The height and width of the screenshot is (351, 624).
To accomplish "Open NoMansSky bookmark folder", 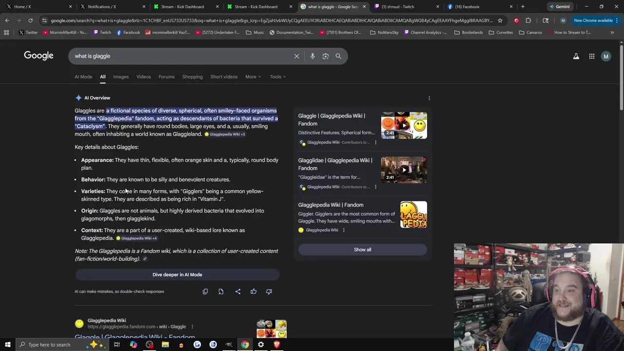I will coord(385,32).
